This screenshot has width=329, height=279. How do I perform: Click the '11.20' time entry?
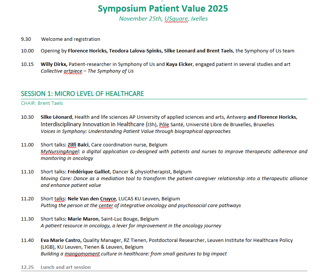click(27, 198)
